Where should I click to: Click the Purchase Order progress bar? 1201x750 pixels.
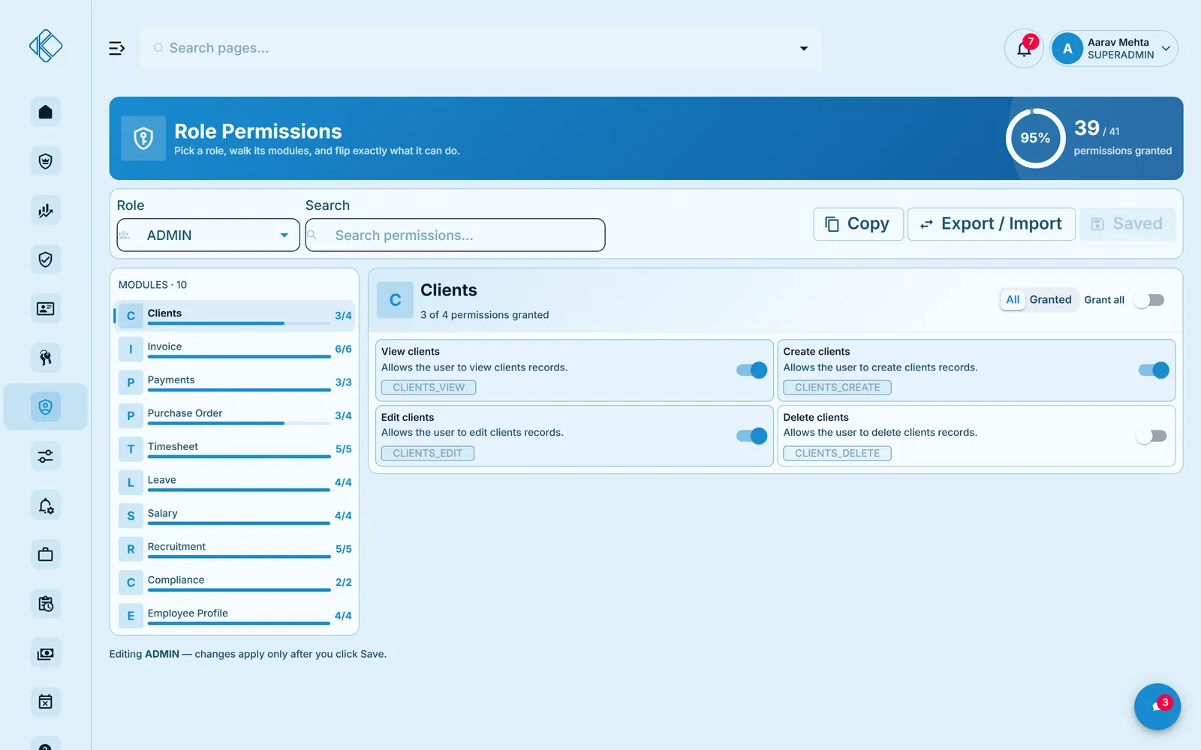point(239,423)
